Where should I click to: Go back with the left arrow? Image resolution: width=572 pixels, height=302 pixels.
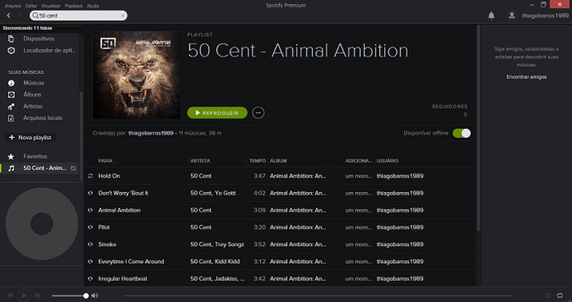click(x=9, y=16)
